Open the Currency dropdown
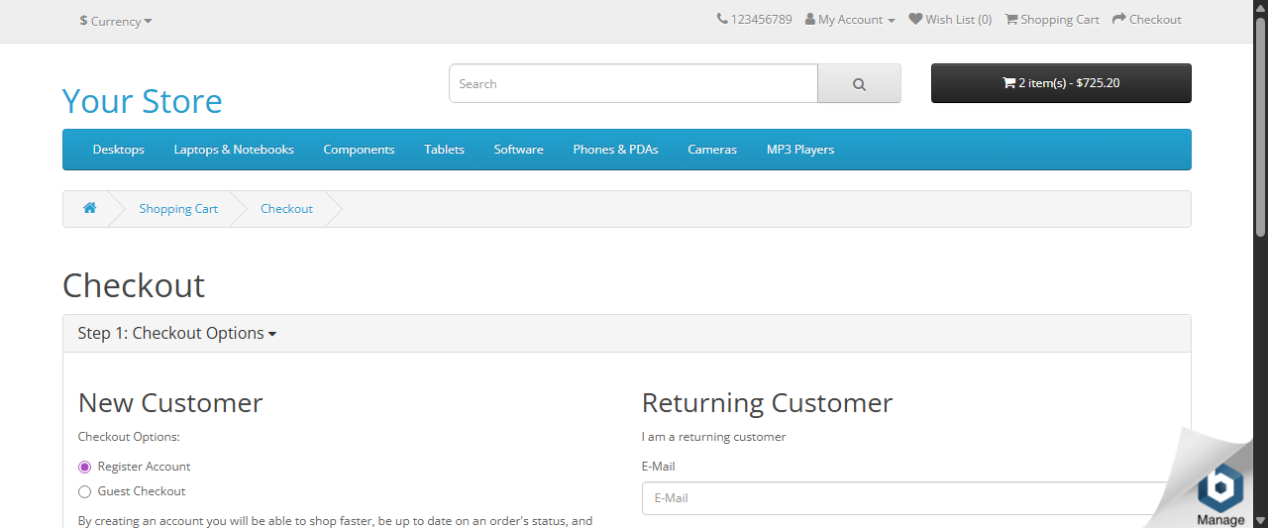Image resolution: width=1268 pixels, height=528 pixels. pyautogui.click(x=116, y=21)
